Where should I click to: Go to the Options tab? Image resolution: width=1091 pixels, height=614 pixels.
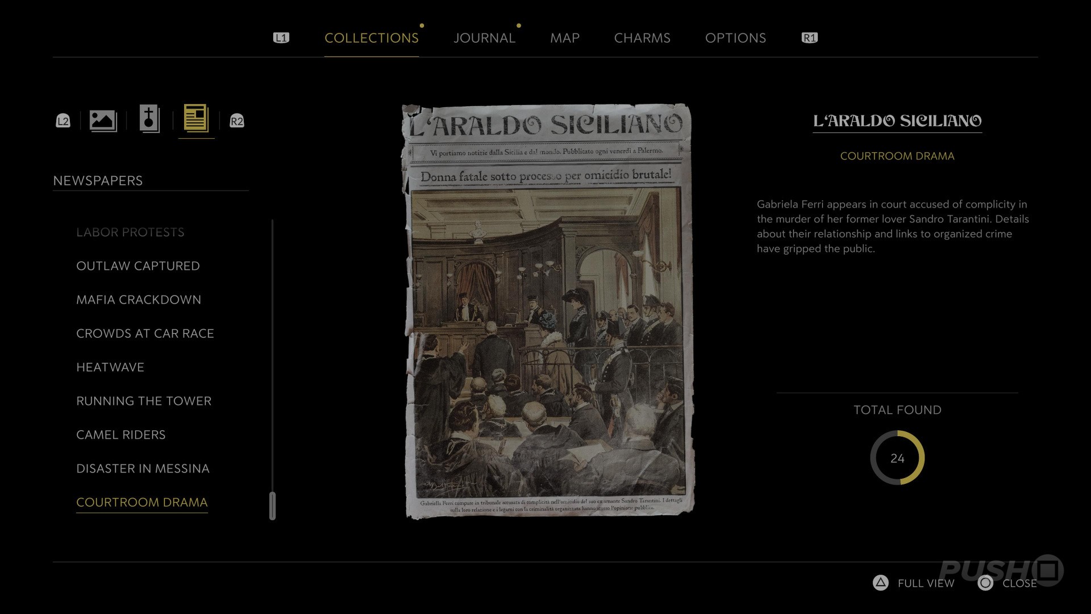[735, 38]
